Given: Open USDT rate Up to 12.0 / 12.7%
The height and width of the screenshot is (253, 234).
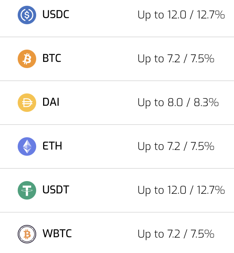Looking at the screenshot, I should (181, 190).
